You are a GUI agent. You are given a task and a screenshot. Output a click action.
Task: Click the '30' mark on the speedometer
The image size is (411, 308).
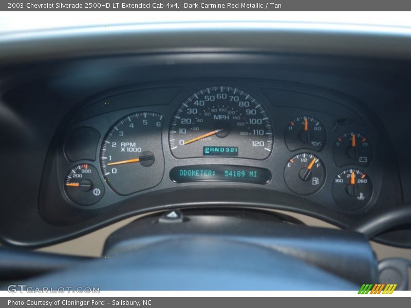pyautogui.click(x=192, y=111)
